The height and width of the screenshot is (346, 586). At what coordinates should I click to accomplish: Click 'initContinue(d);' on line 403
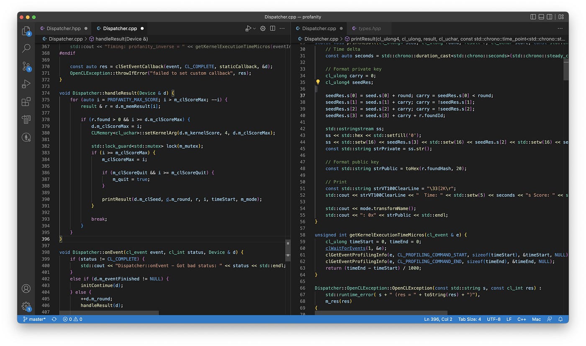(102, 285)
